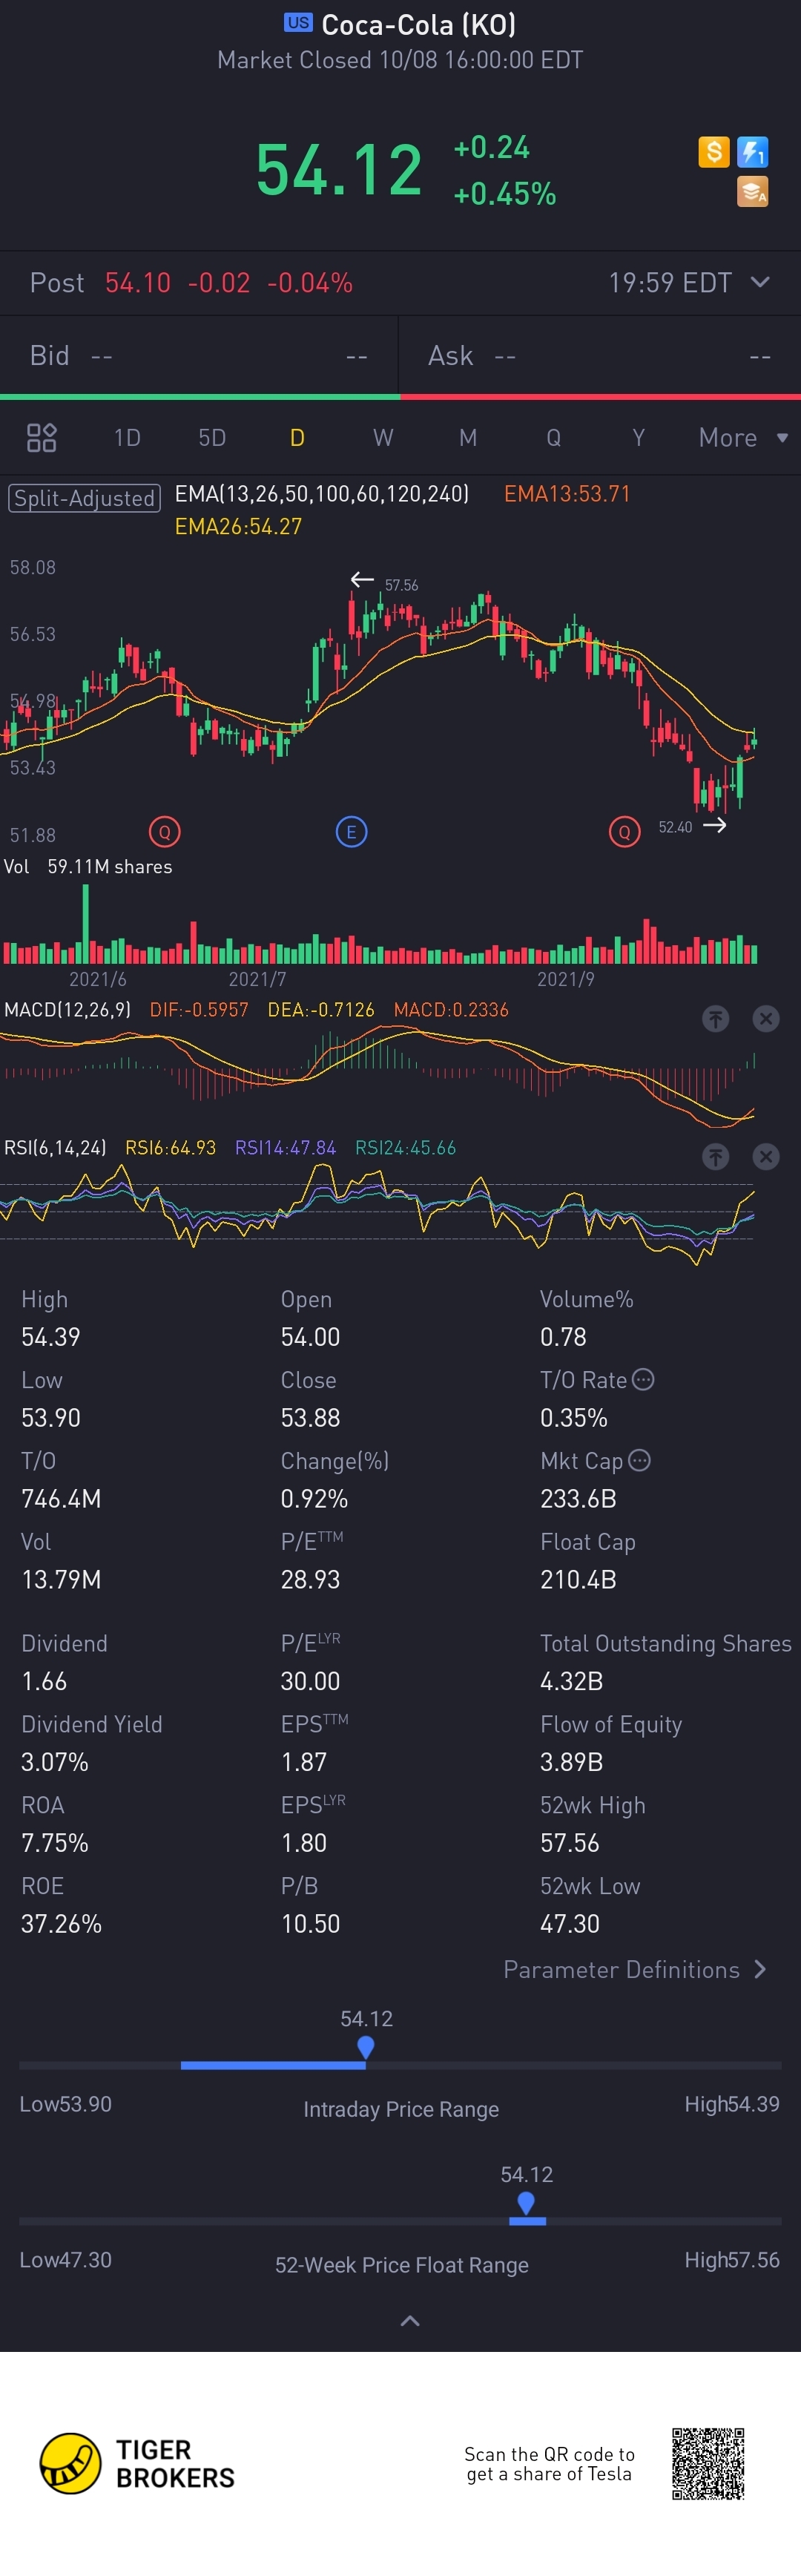
Task: Select the W weekly chart tab
Action: point(383,437)
